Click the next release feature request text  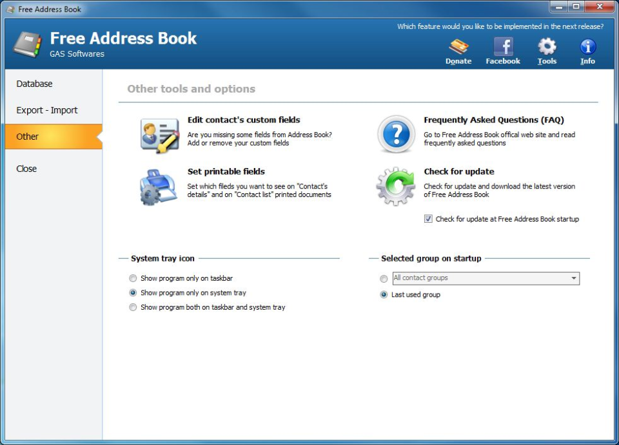[x=500, y=26]
